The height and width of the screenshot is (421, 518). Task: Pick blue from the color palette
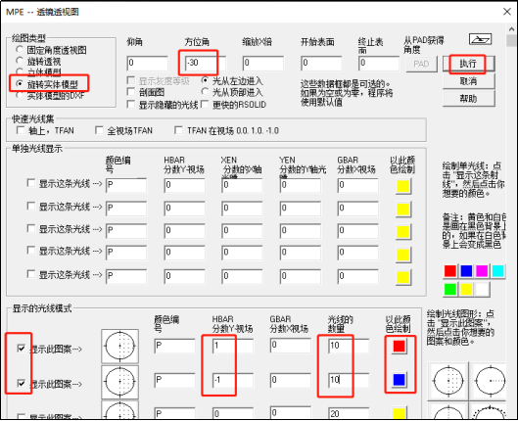tap(466, 271)
